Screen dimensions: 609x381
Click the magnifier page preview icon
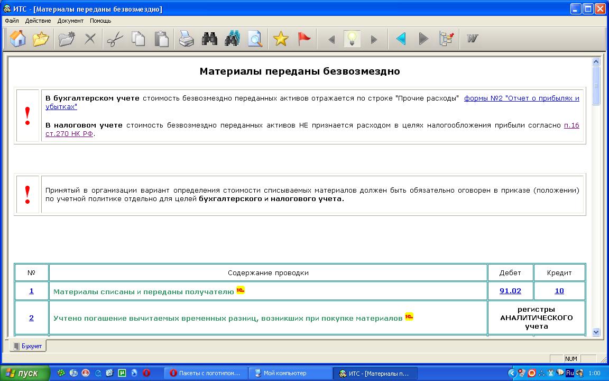pyautogui.click(x=255, y=39)
